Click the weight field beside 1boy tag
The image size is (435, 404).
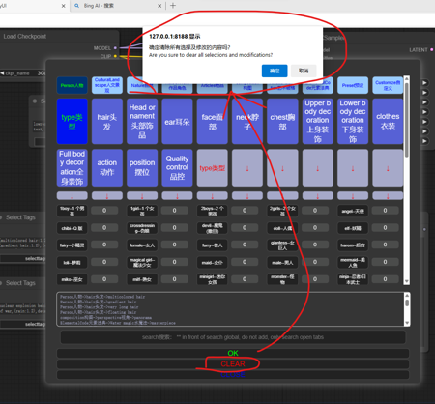(104, 211)
